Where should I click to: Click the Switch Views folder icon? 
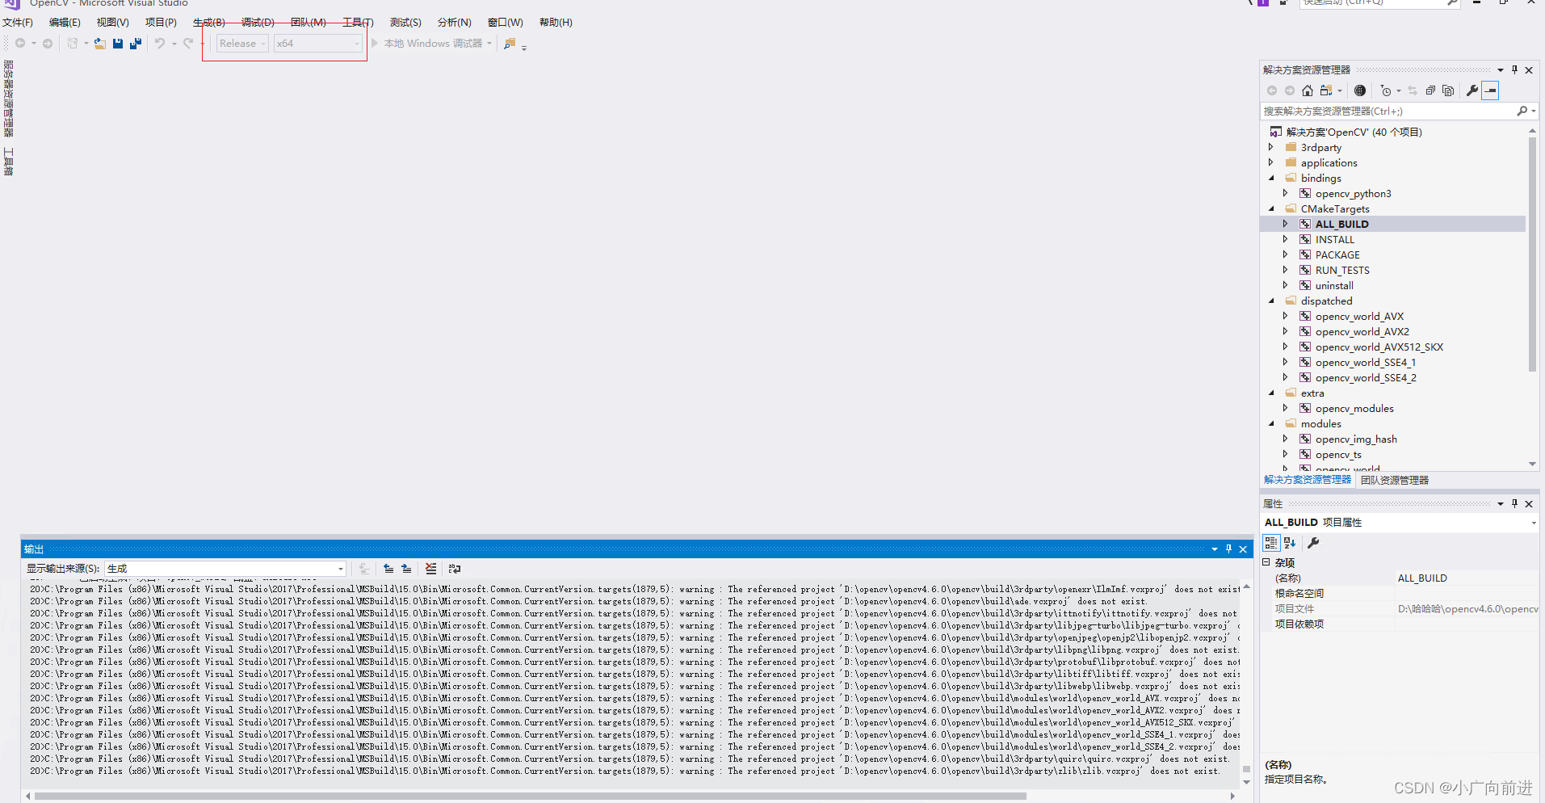pos(1326,90)
